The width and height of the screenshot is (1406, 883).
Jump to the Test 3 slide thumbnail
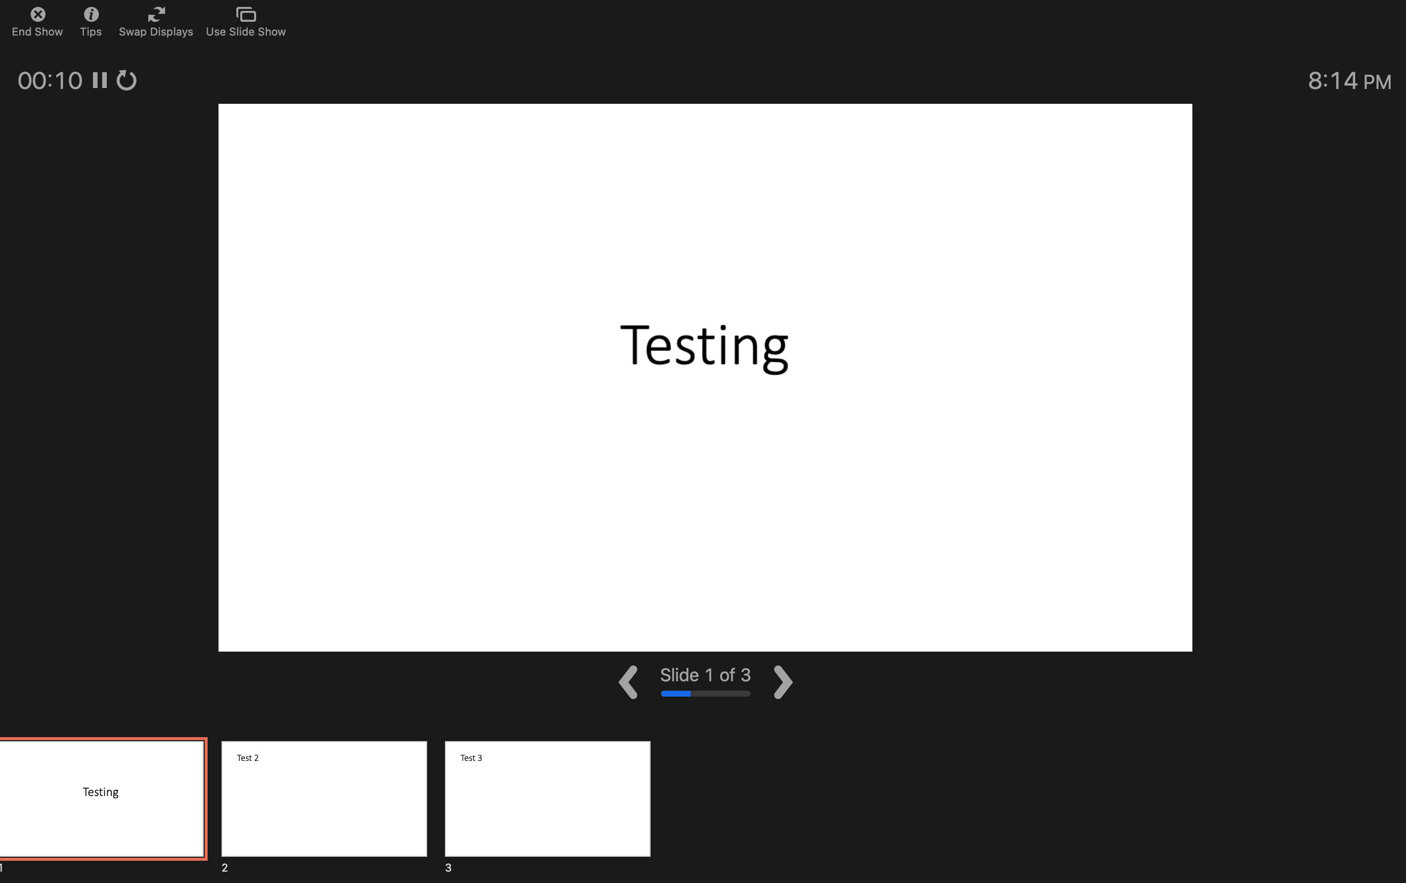click(x=547, y=798)
